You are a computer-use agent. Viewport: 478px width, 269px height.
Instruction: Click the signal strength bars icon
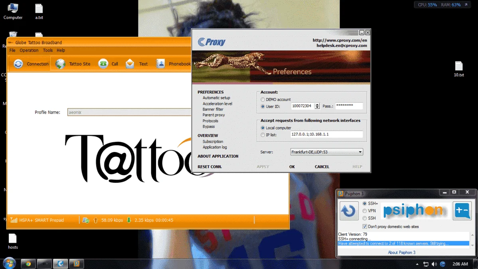(14, 220)
